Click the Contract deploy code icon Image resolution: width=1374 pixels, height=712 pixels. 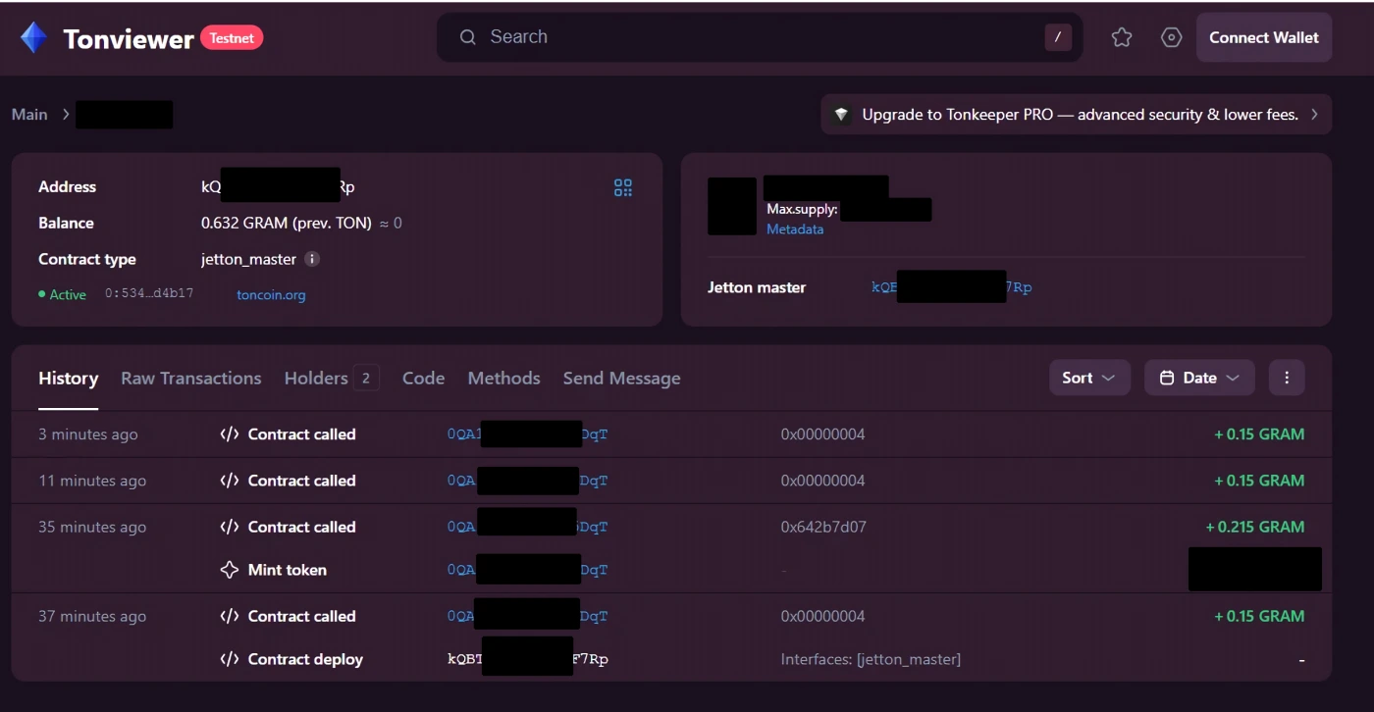pyautogui.click(x=230, y=659)
